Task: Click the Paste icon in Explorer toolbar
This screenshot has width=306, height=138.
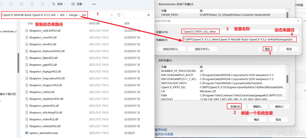Action: [11, 4]
